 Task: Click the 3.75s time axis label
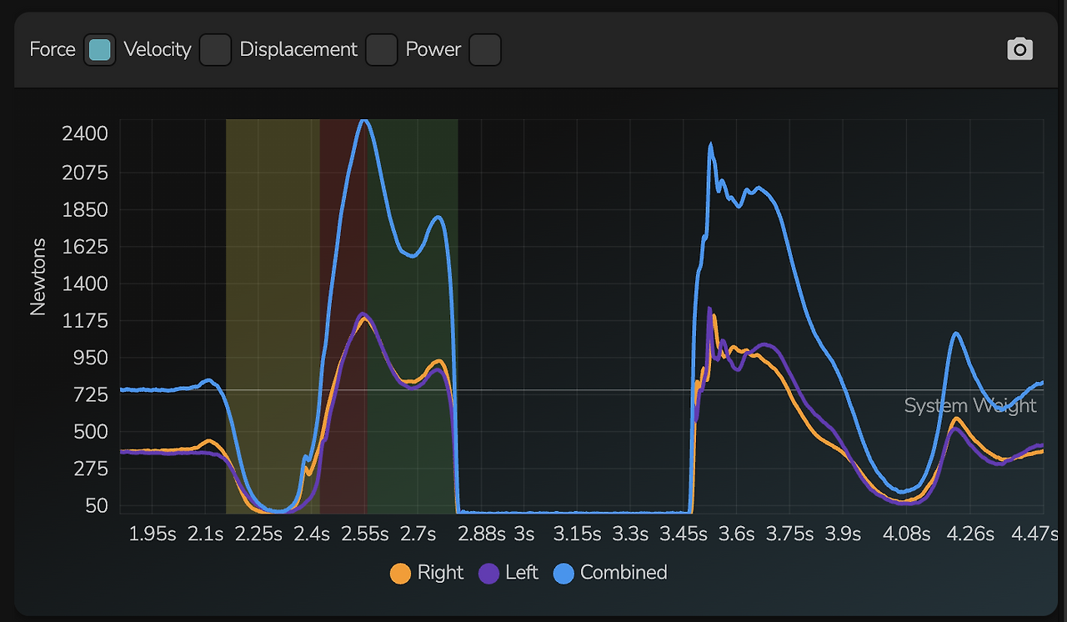click(789, 534)
